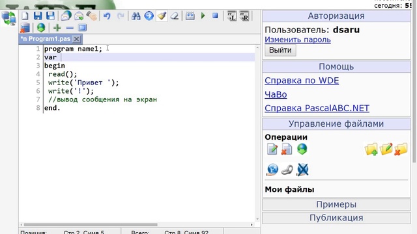Click the editor scroll right arrow
417x234 pixels.
click(x=252, y=225)
